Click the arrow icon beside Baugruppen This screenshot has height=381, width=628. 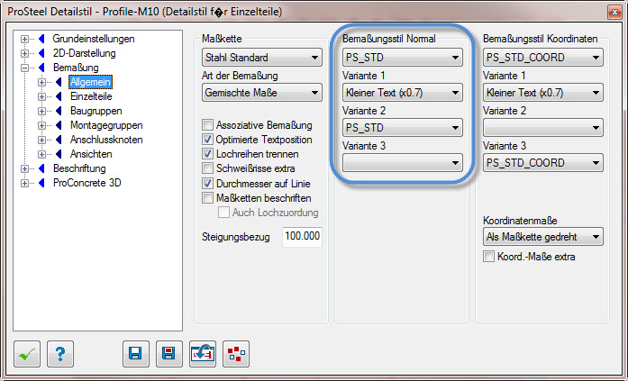click(59, 111)
